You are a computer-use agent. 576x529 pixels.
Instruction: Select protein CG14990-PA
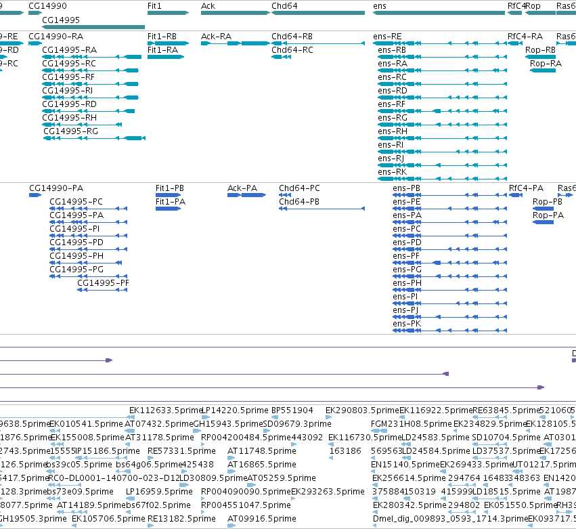click(35, 195)
